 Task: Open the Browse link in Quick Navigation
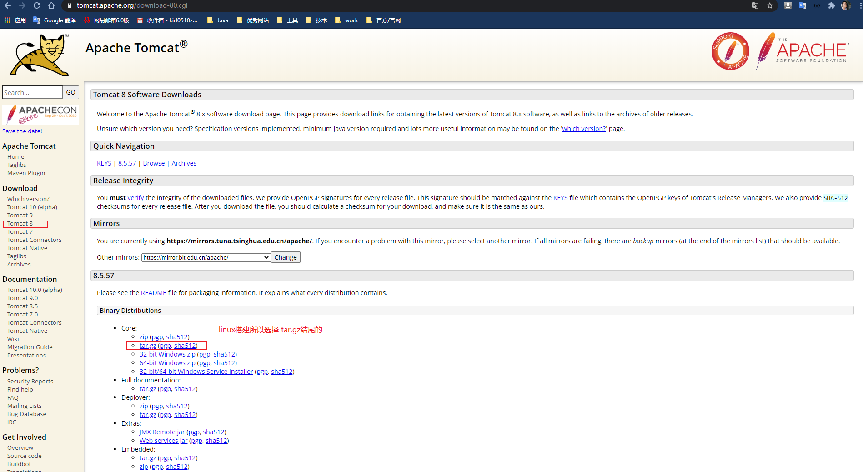pos(154,163)
